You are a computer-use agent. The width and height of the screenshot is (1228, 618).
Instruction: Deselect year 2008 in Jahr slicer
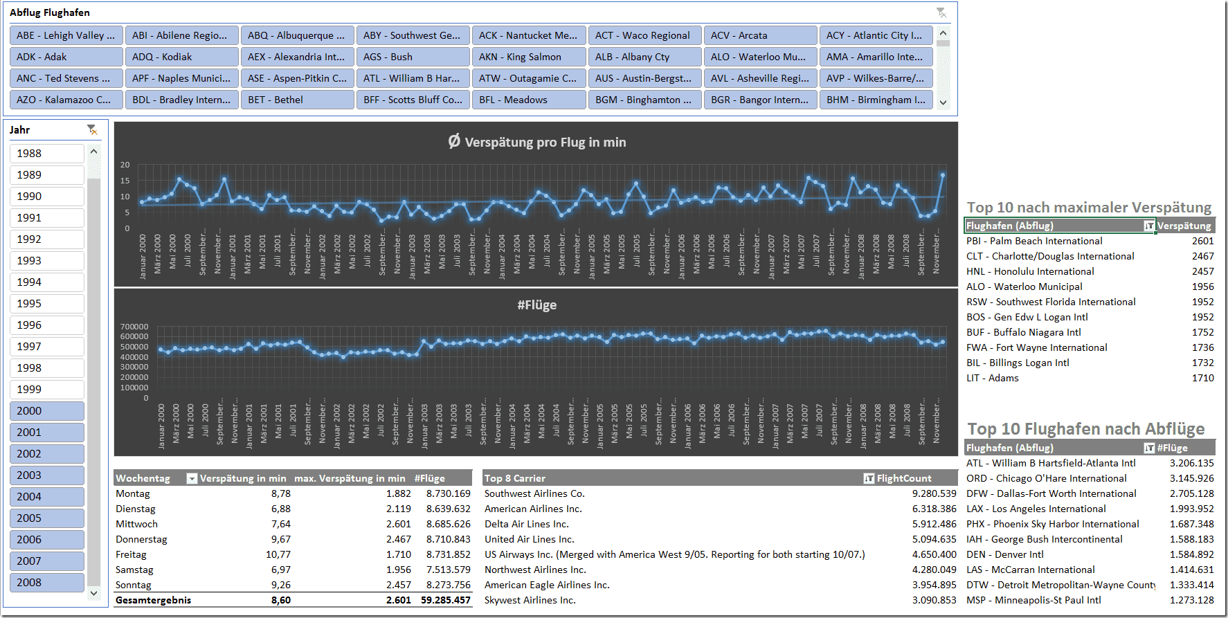pos(47,582)
